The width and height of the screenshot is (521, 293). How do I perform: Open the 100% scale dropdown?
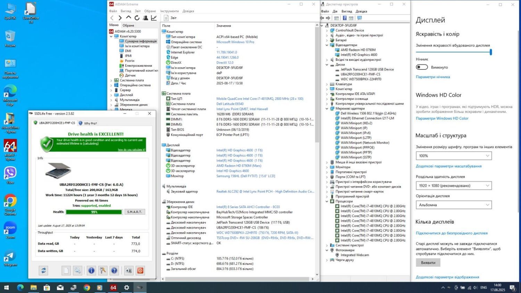click(454, 156)
